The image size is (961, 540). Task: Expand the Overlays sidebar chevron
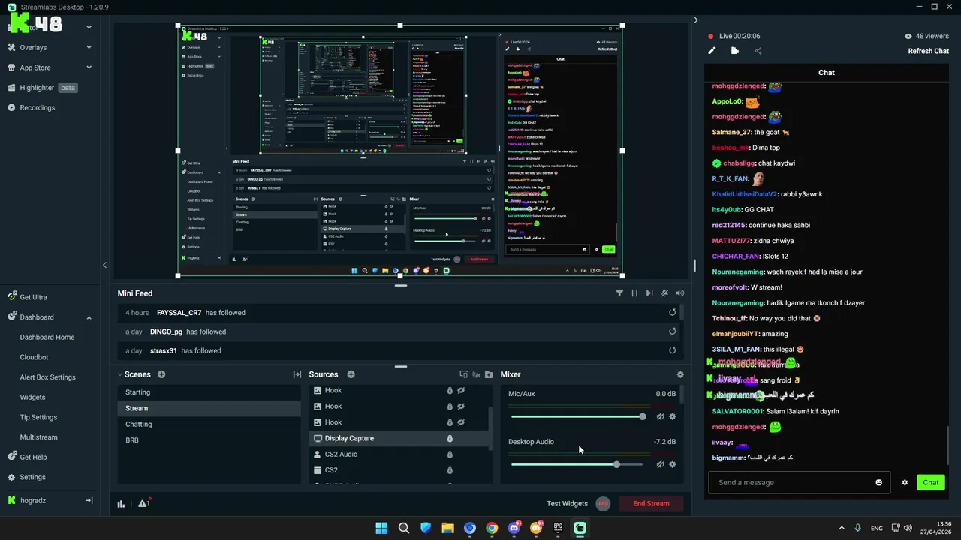tap(89, 47)
